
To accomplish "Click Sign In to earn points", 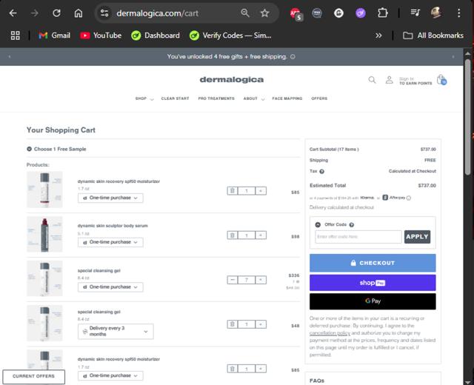I will [x=415, y=81].
